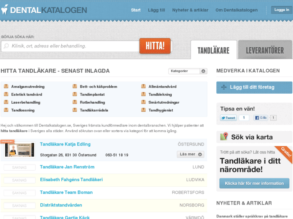Click the category icon beside Tandlossning
293x219 pixels.
click(6, 110)
